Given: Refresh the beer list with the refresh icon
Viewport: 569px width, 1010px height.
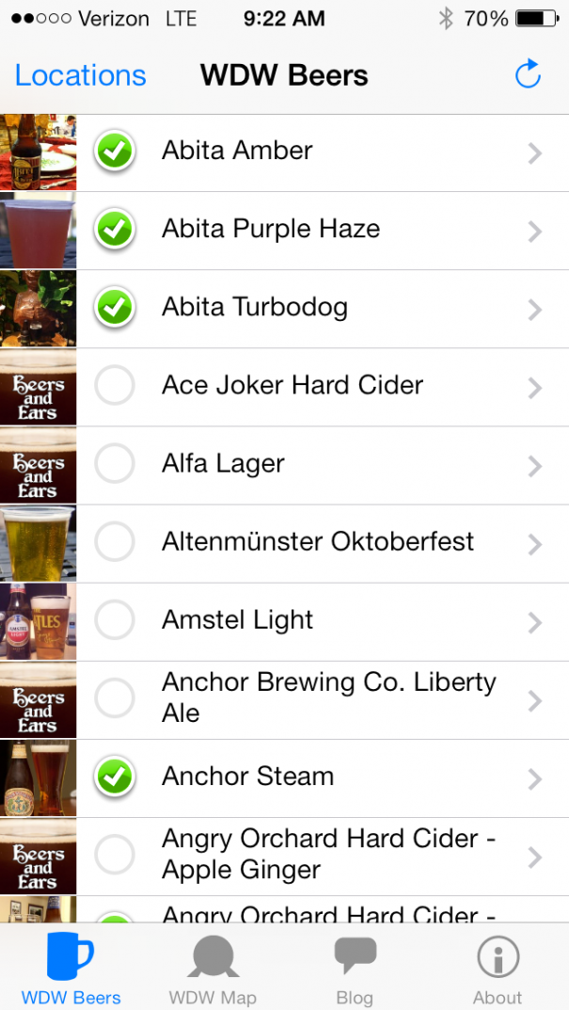Looking at the screenshot, I should click(529, 73).
